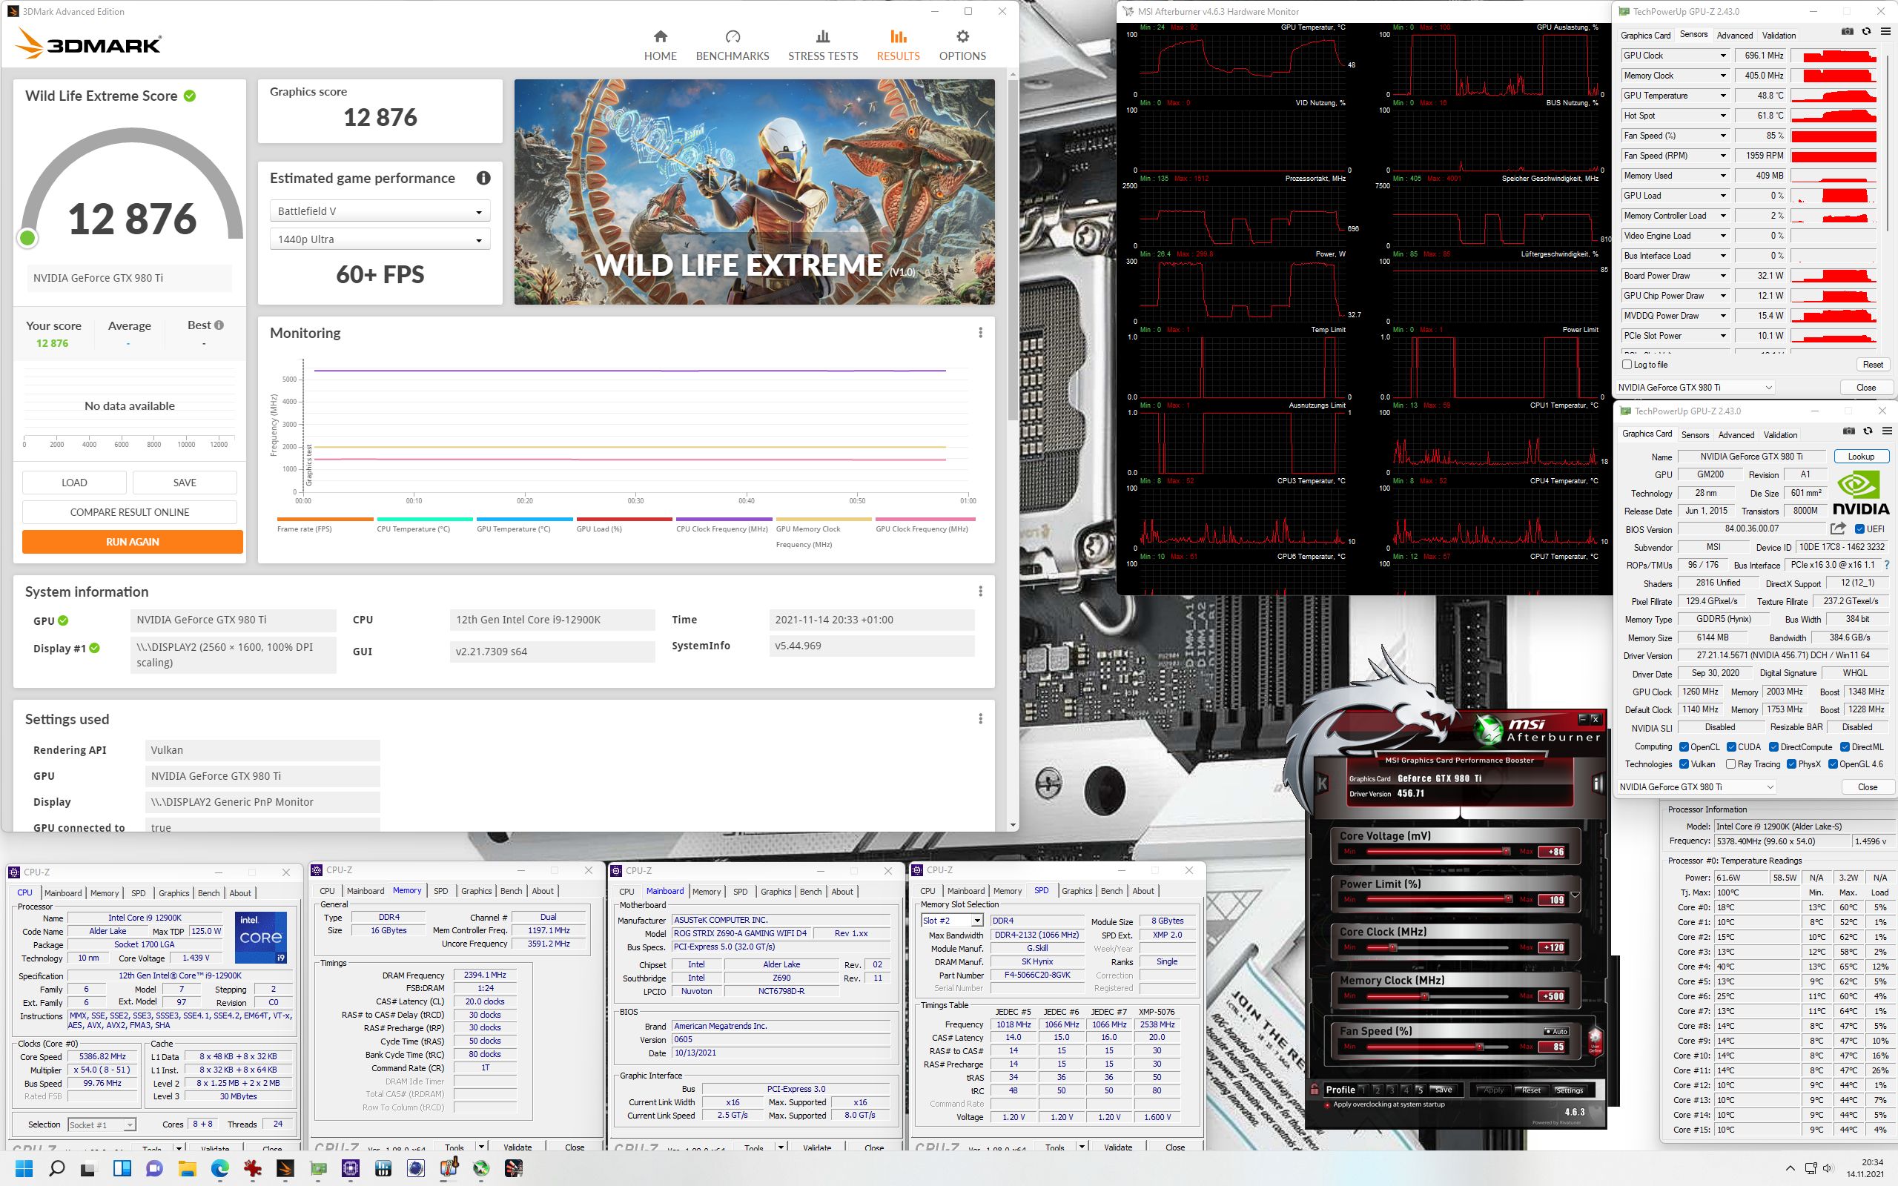Toggle the Vulkan checkbox in GPU-Z
The height and width of the screenshot is (1186, 1898).
pos(1684,764)
